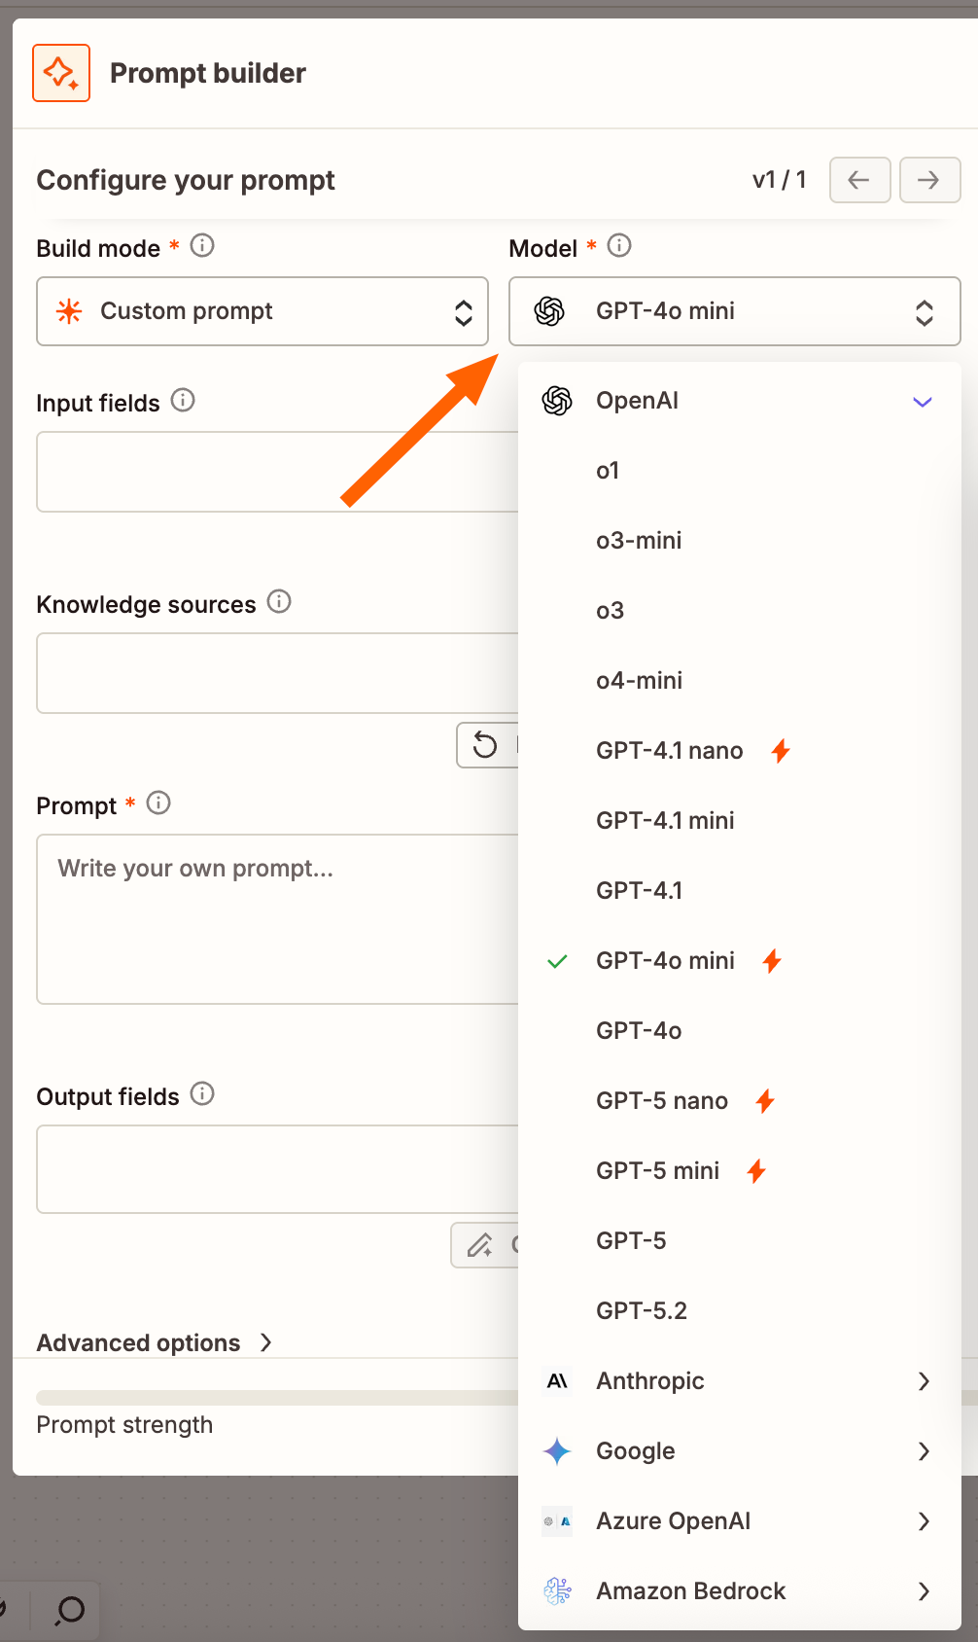Viewport: 978px width, 1642px height.
Task: Go to next prompt version arrow
Action: pyautogui.click(x=929, y=180)
